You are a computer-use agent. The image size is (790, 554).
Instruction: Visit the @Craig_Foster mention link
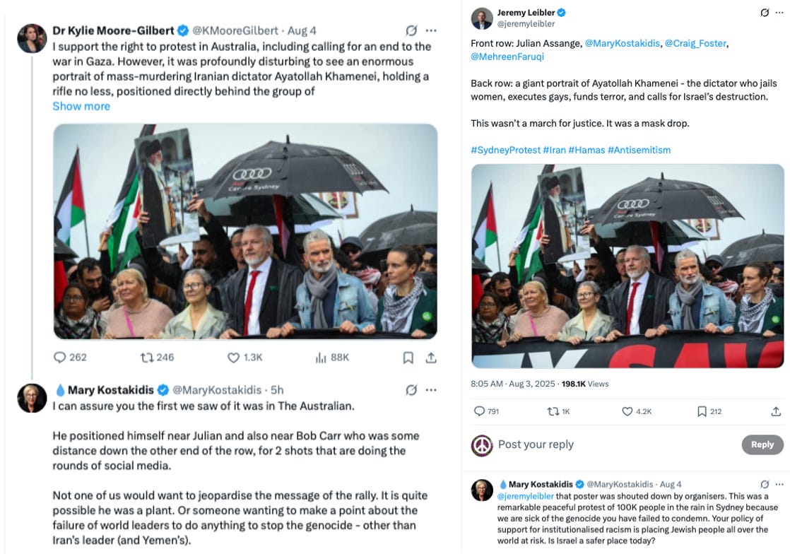pos(695,43)
